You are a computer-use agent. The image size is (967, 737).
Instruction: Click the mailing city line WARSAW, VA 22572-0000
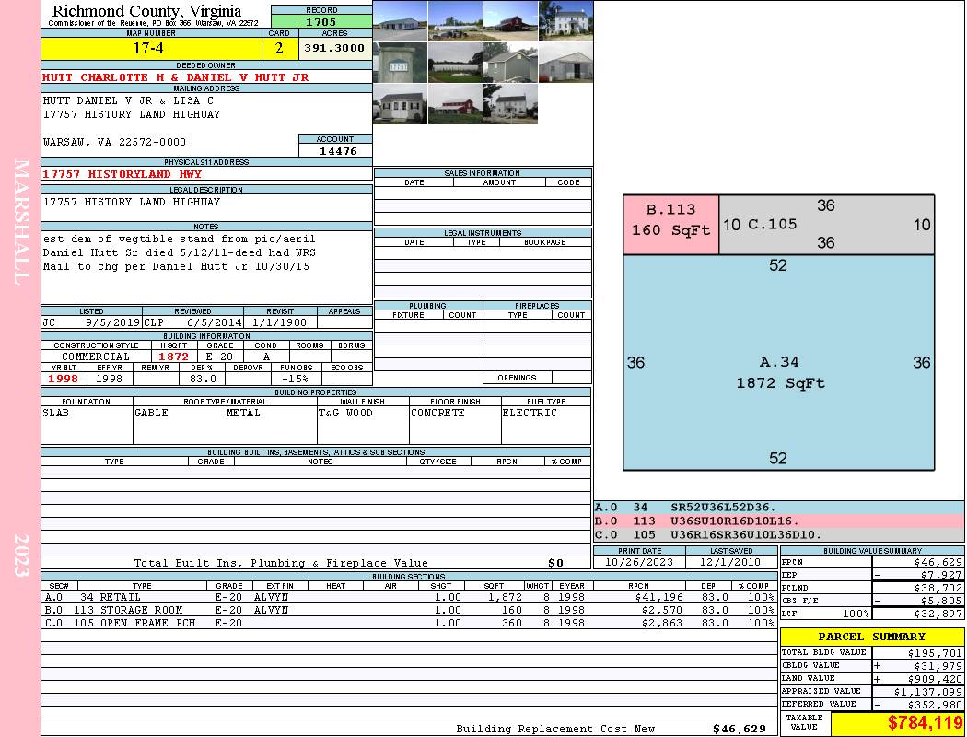pos(114,142)
